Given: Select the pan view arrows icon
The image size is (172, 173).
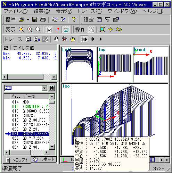Looking at the screenshot, I should (x=110, y=29).
